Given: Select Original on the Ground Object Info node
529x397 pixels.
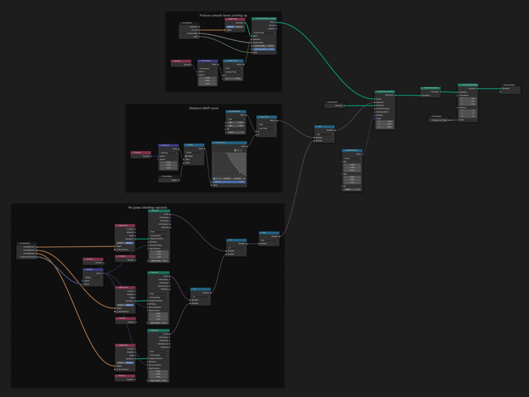Looking at the screenshot, I should coord(230,27).
